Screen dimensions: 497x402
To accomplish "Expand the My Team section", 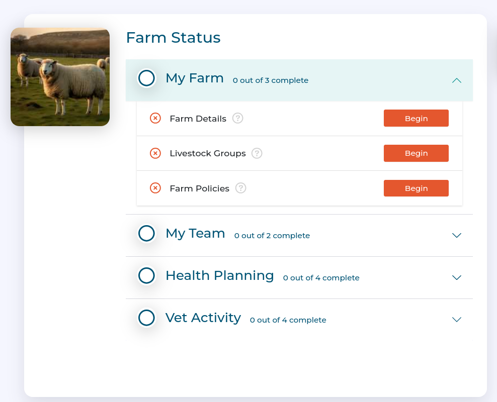I will (457, 235).
